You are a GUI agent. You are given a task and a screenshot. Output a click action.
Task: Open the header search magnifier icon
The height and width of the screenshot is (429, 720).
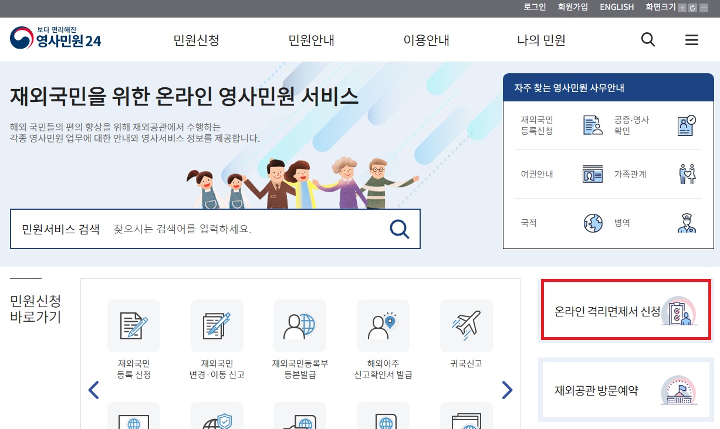(x=648, y=40)
